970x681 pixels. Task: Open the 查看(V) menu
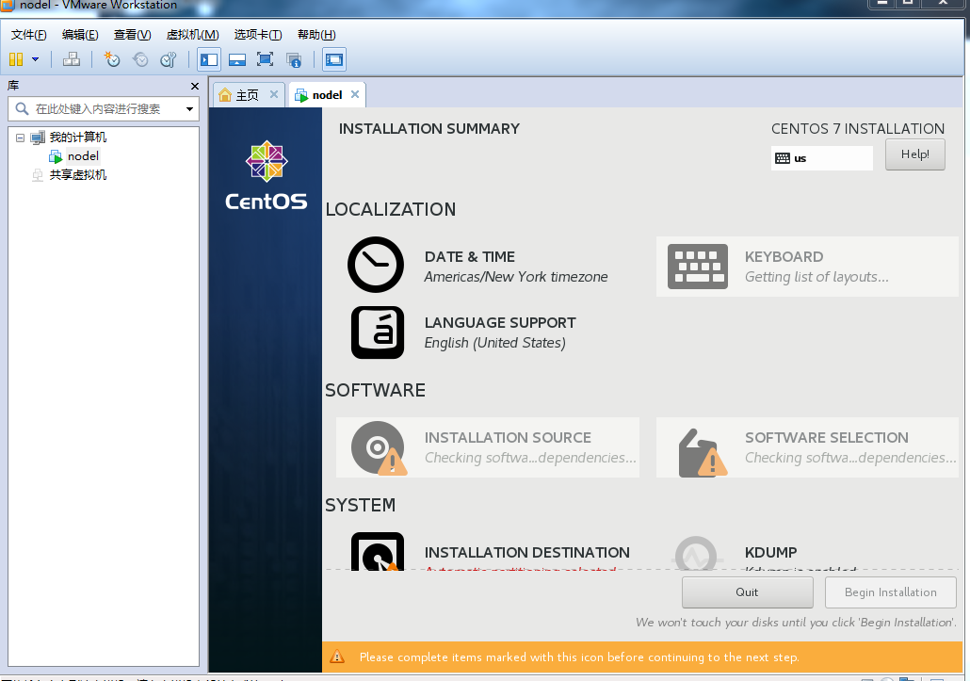click(x=133, y=35)
